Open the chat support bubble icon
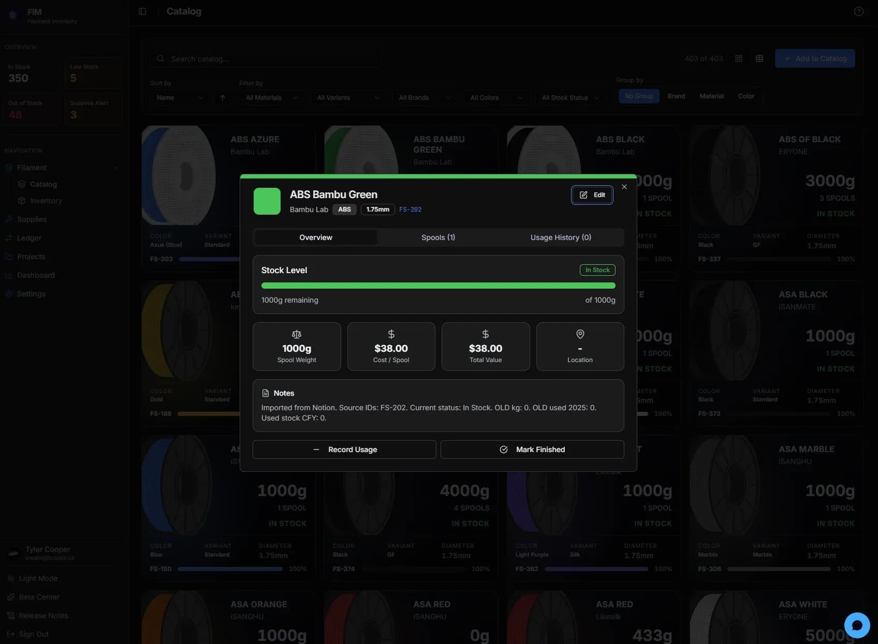Screen dimensions: 878x644 tap(857, 625)
